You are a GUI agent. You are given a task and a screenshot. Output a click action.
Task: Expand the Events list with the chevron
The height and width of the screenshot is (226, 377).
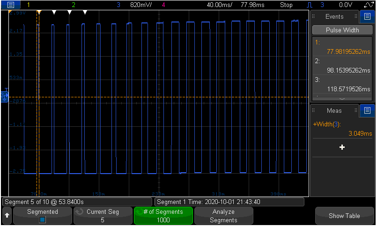(x=342, y=99)
